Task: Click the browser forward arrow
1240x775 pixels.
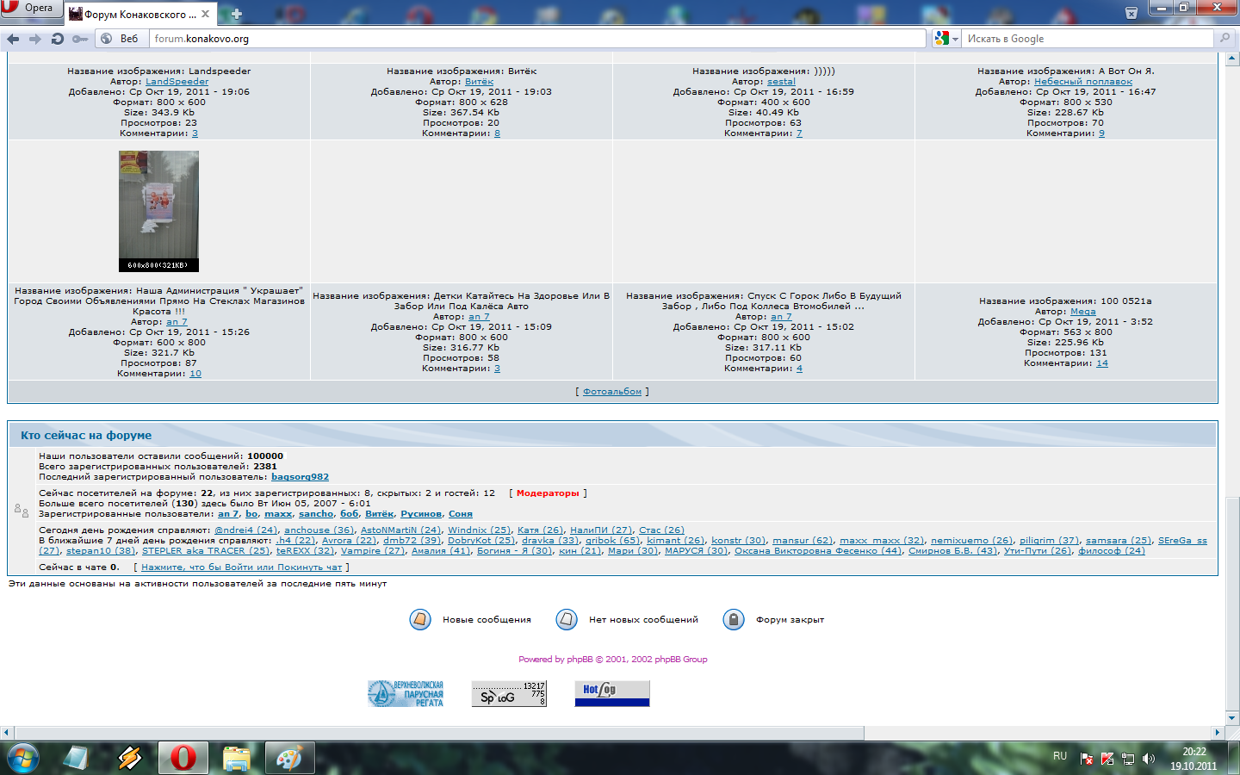Action: tap(35, 39)
